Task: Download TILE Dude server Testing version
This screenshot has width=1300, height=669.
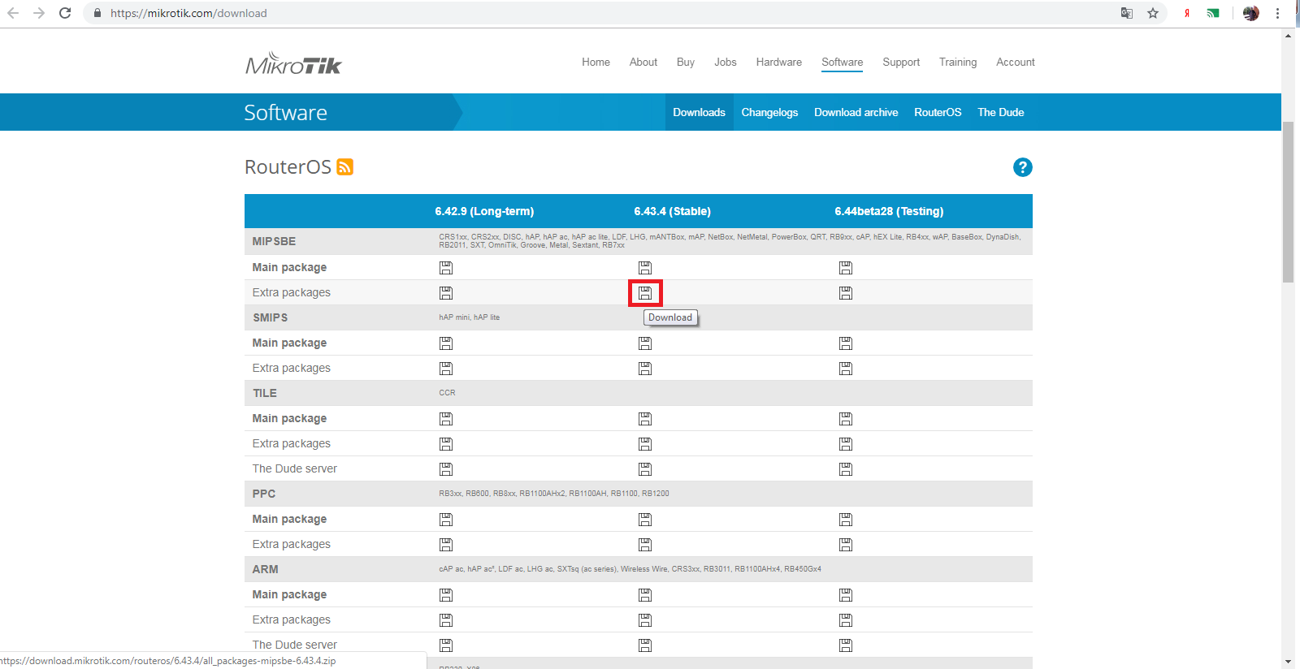Action: [846, 469]
